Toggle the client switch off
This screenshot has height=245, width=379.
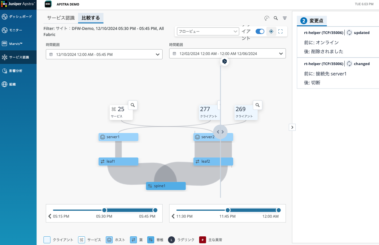coord(260,32)
